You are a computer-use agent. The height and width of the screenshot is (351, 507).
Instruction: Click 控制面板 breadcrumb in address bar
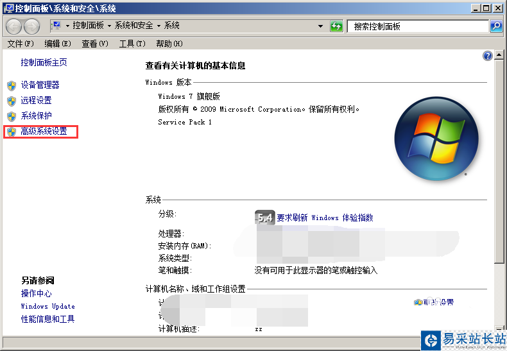coord(89,26)
